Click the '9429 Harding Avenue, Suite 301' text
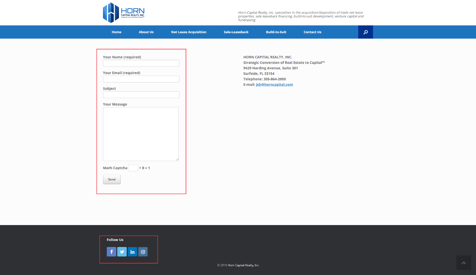This screenshot has height=275, width=476. [271, 68]
